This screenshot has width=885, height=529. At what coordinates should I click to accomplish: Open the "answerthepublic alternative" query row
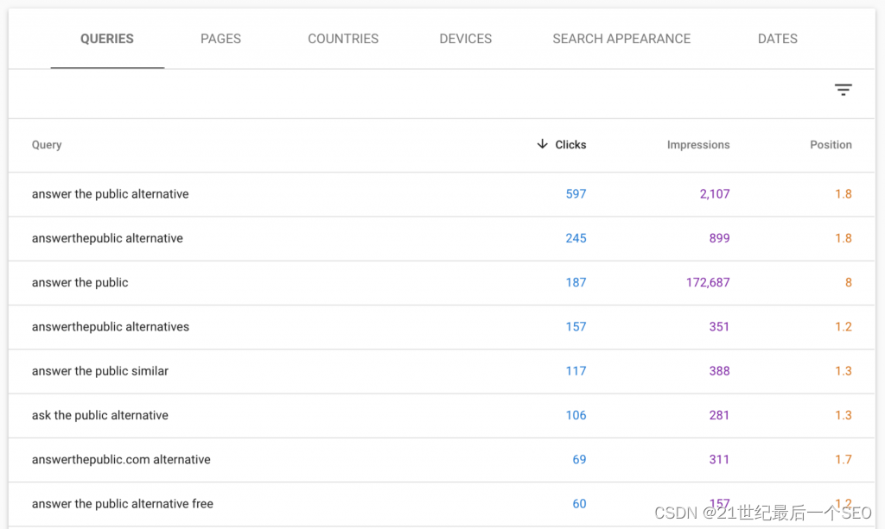107,238
